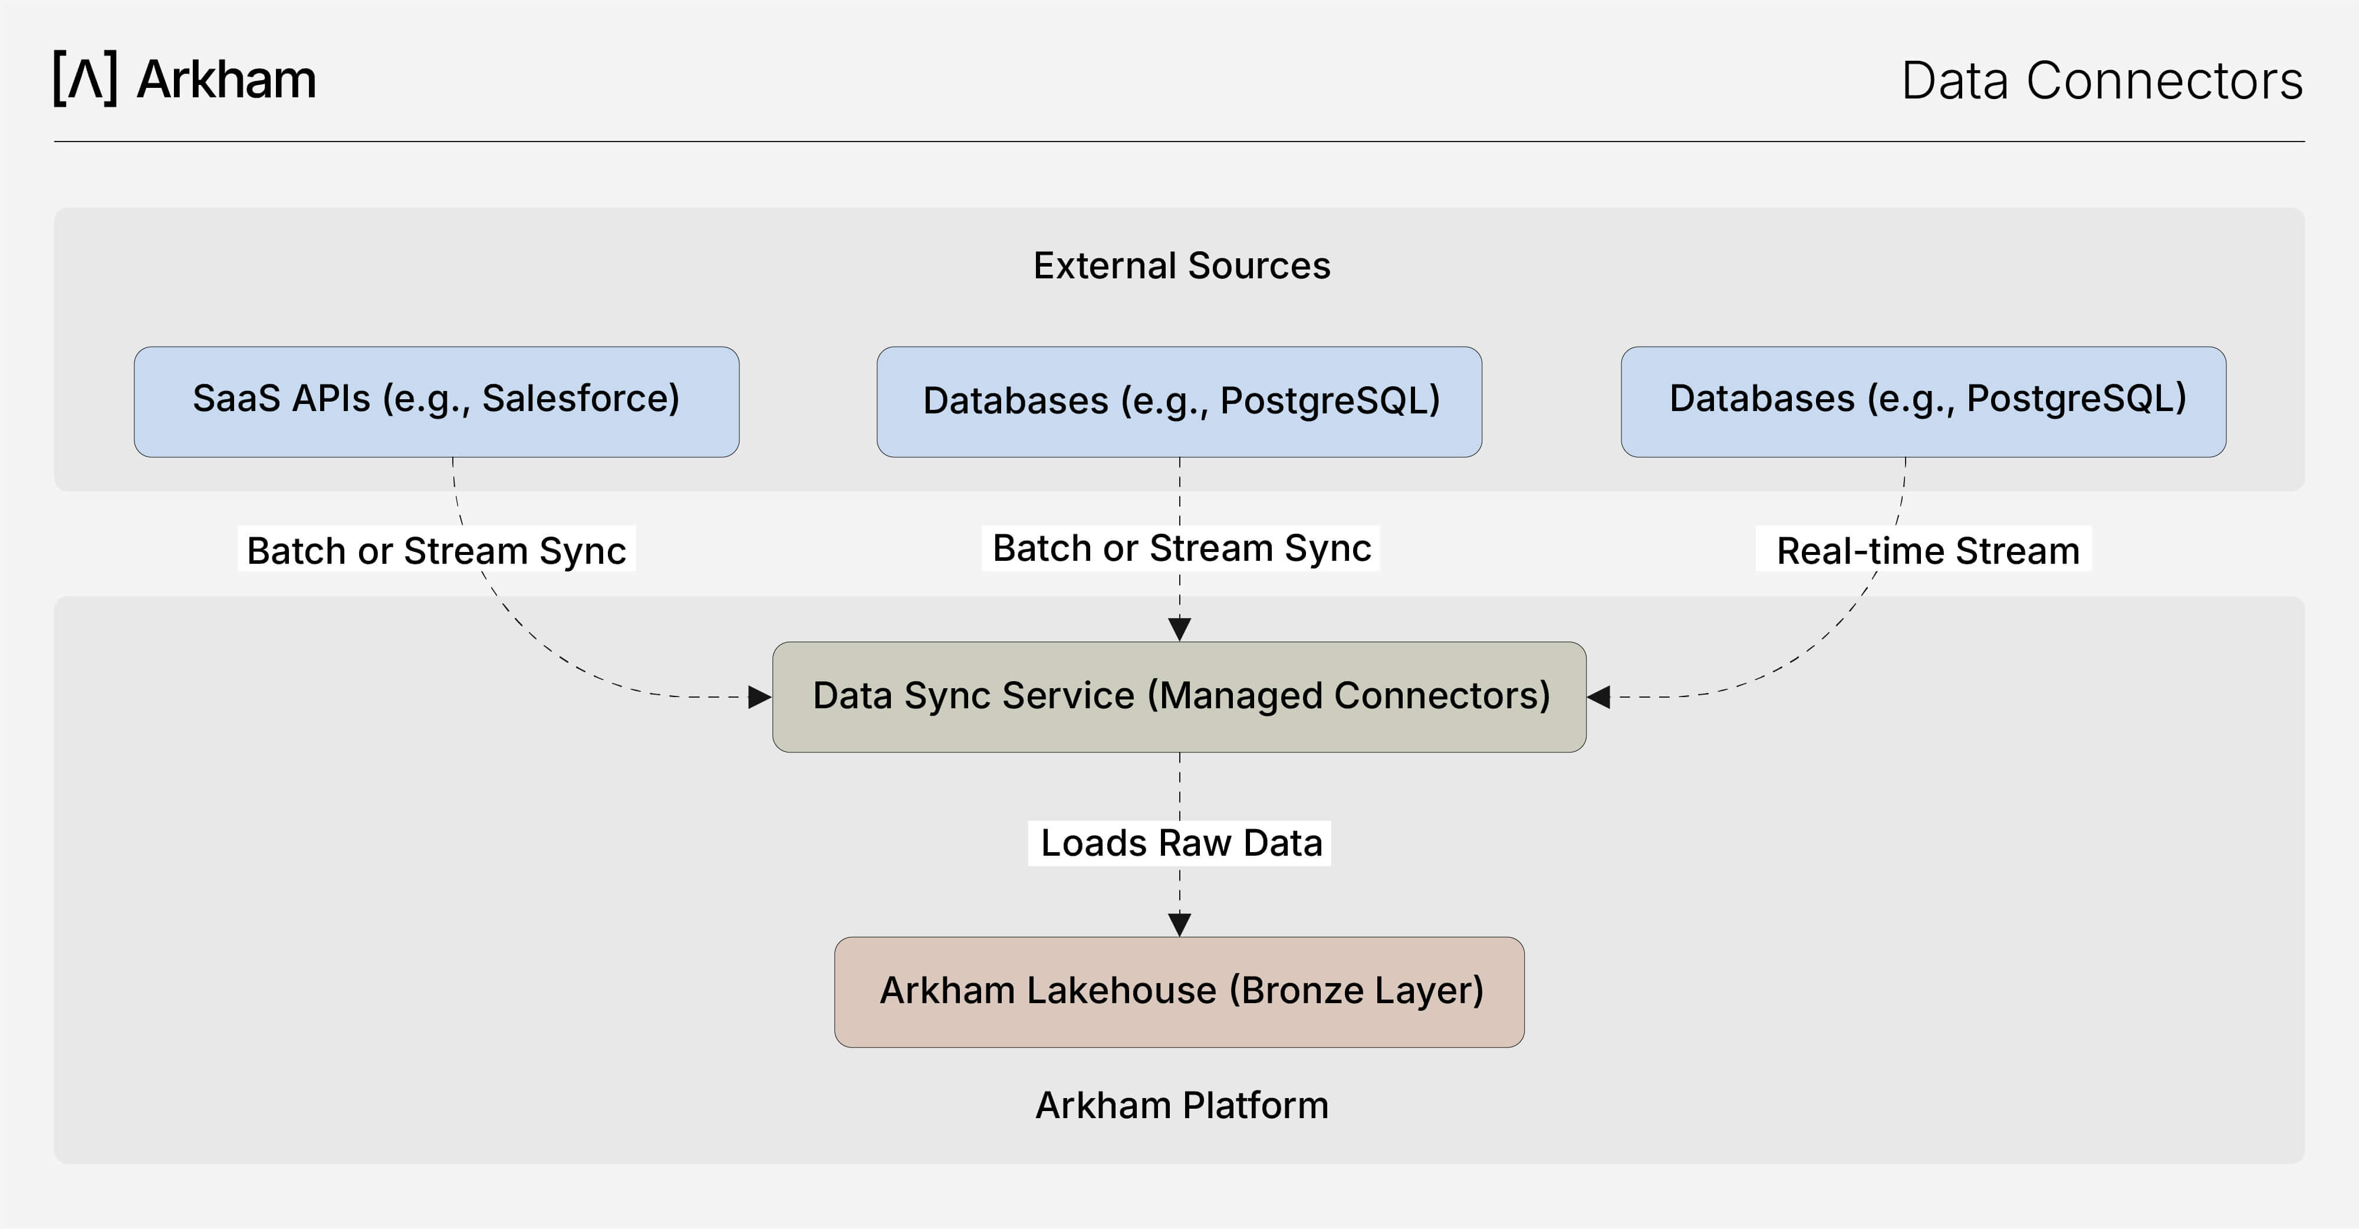The image size is (2359, 1229).
Task: Select the left Batch or Stream Sync label
Action: [x=437, y=550]
